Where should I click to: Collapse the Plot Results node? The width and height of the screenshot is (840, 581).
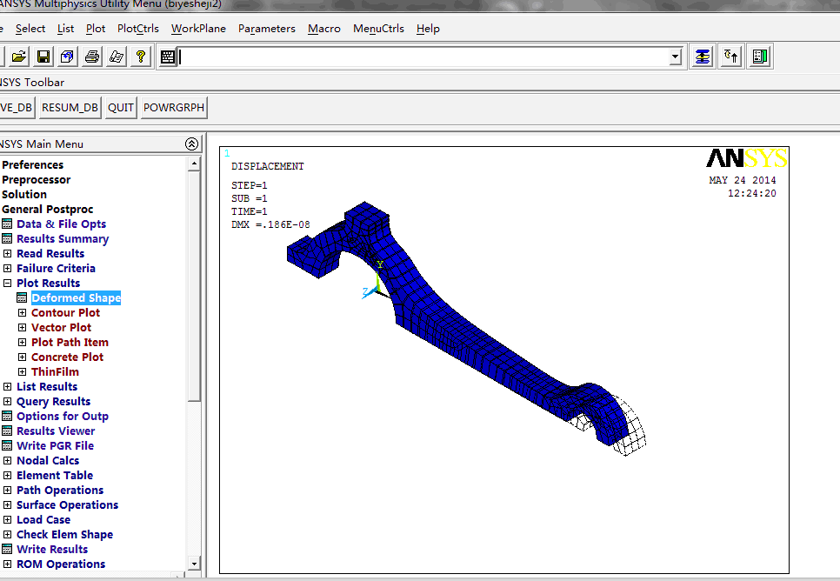[x=8, y=283]
